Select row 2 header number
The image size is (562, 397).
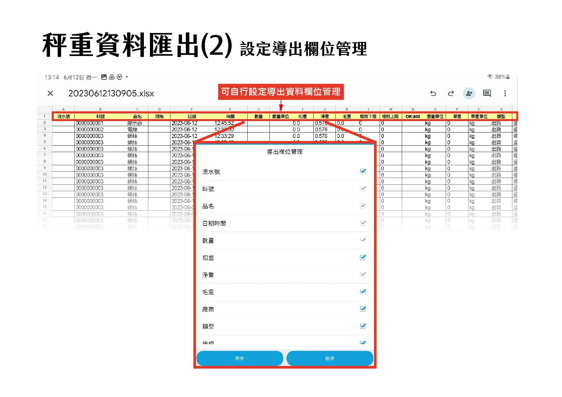click(45, 123)
